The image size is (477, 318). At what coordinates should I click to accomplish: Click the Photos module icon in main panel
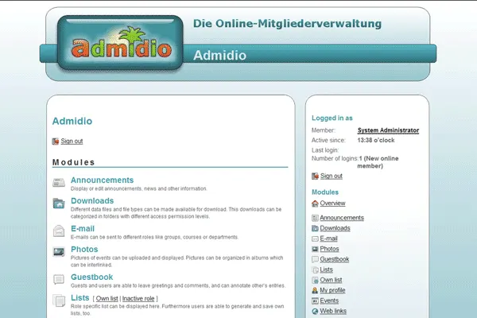[x=59, y=251]
